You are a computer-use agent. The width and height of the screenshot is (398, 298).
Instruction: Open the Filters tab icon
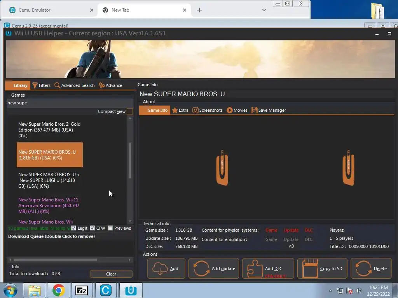coord(35,85)
